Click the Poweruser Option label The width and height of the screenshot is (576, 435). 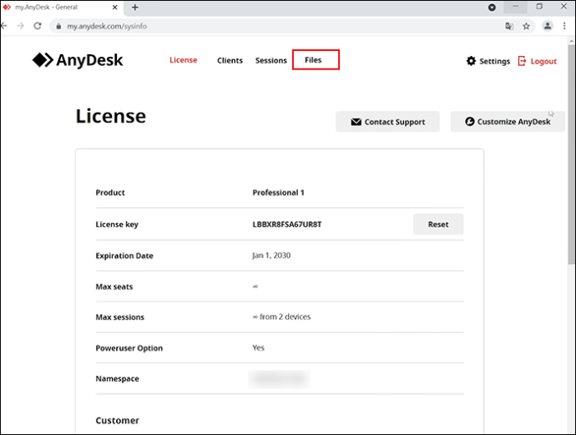[129, 348]
